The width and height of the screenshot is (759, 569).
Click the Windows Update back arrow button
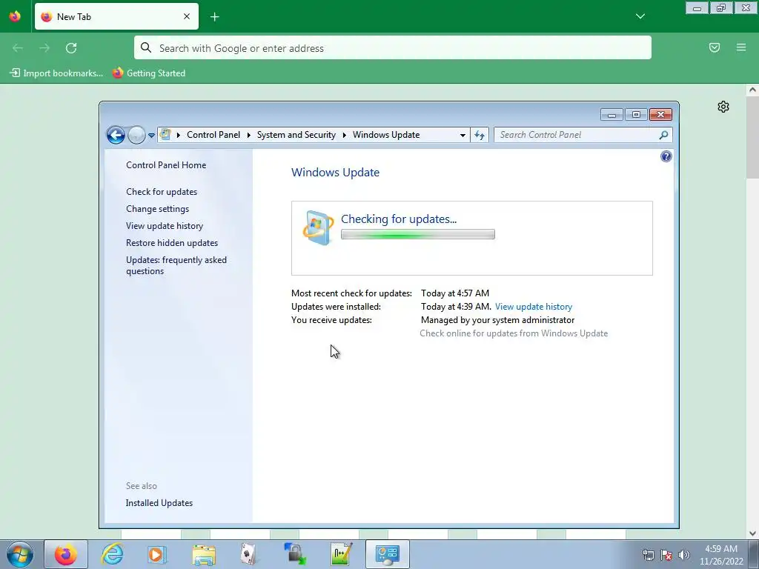116,135
